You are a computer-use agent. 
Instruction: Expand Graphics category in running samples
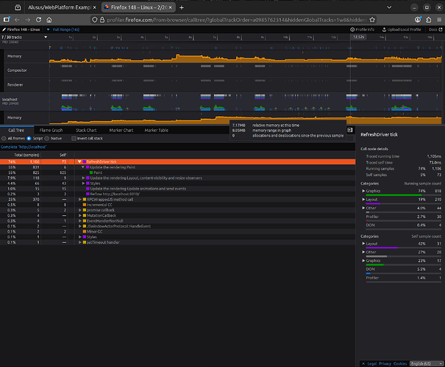363,190
